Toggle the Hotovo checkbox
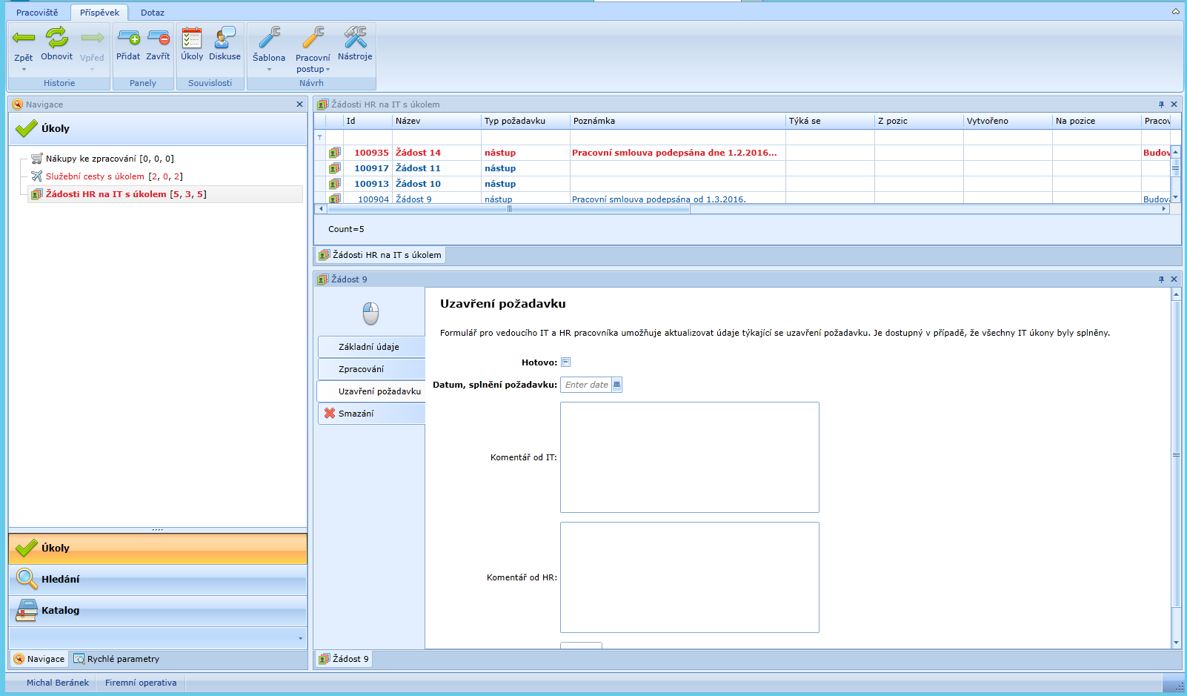 (566, 362)
